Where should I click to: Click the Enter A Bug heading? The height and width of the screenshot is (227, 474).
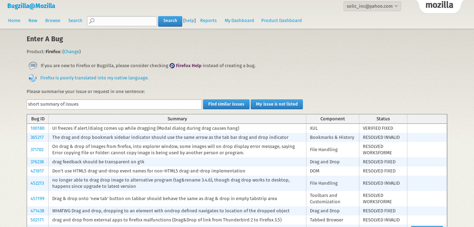[45, 39]
